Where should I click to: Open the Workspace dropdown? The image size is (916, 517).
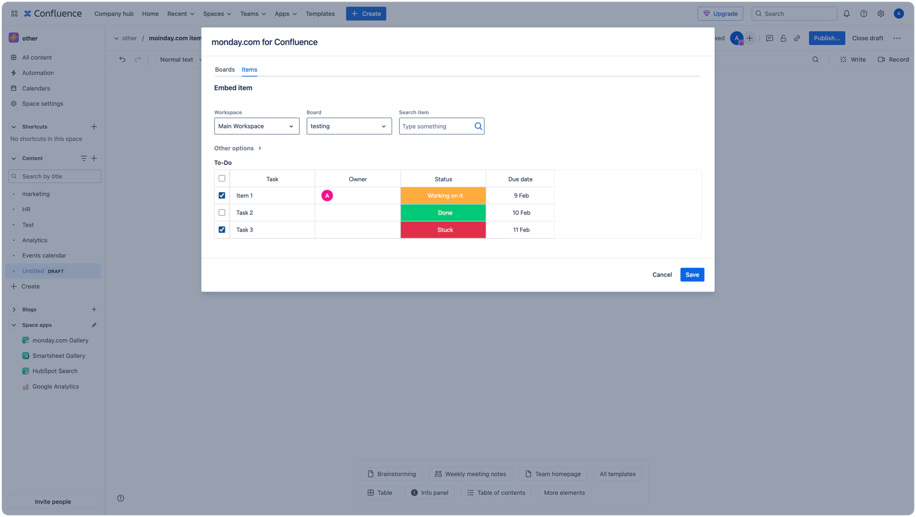pos(257,126)
